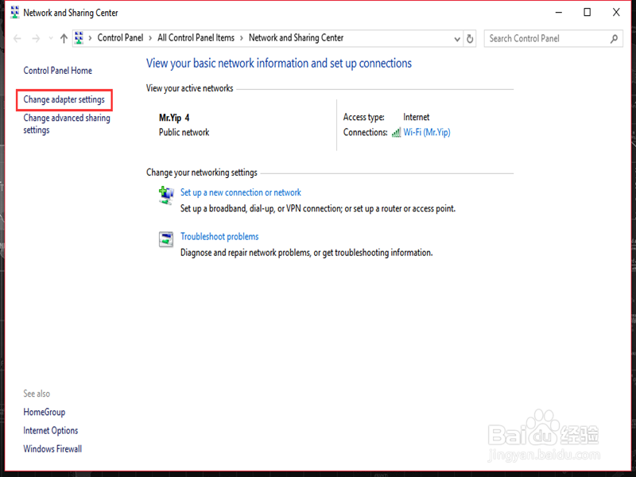This screenshot has width=636, height=477.
Task: Click the Back navigation arrow
Action: tap(17, 38)
